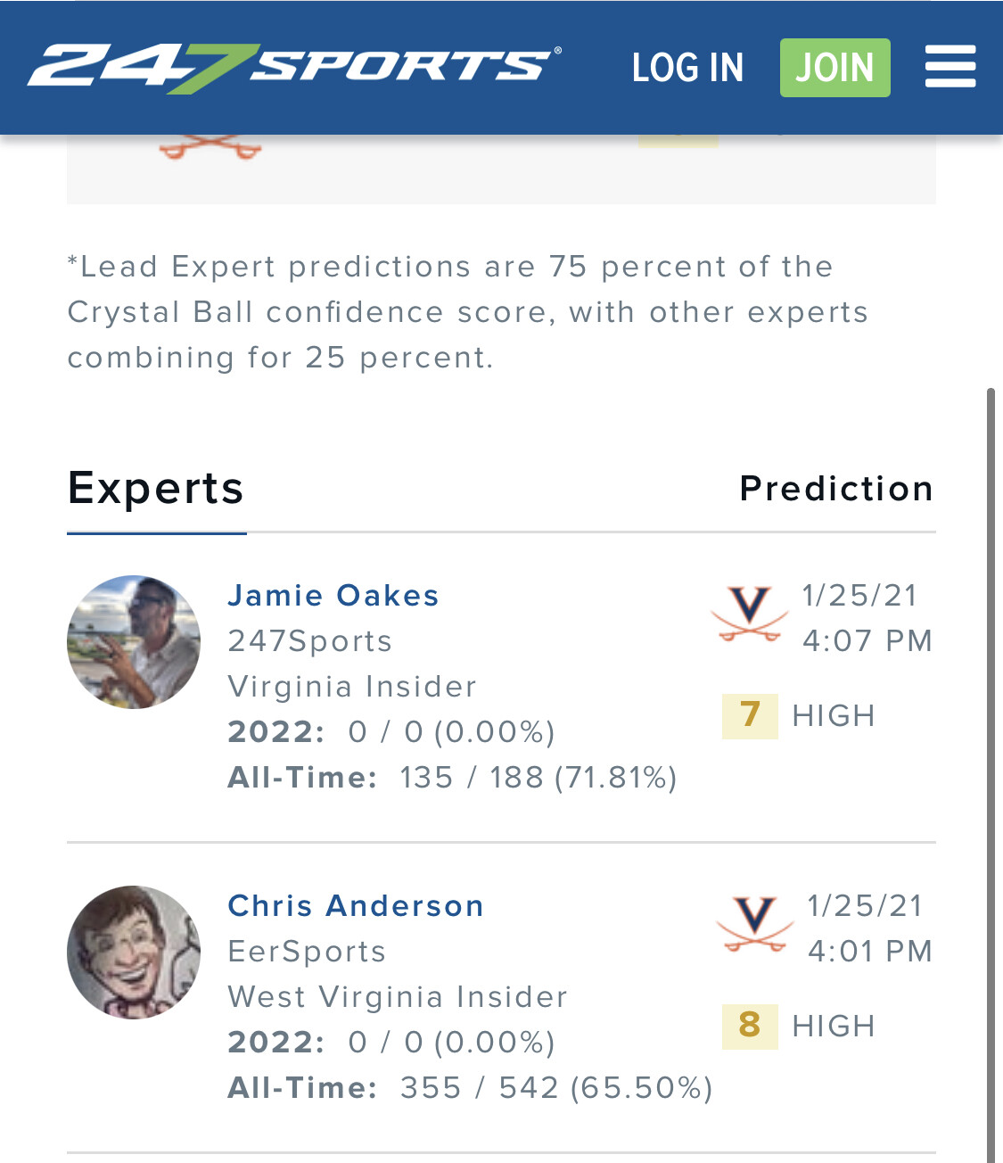
Task: Click confidence score 7 badge
Action: (750, 715)
